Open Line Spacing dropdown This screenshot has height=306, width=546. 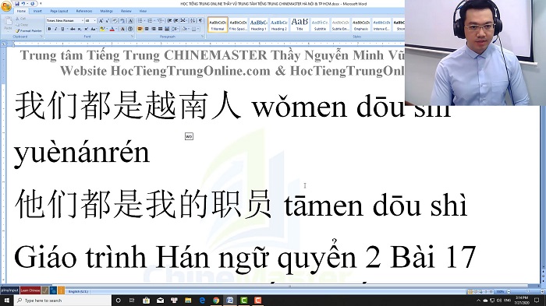coord(175,29)
